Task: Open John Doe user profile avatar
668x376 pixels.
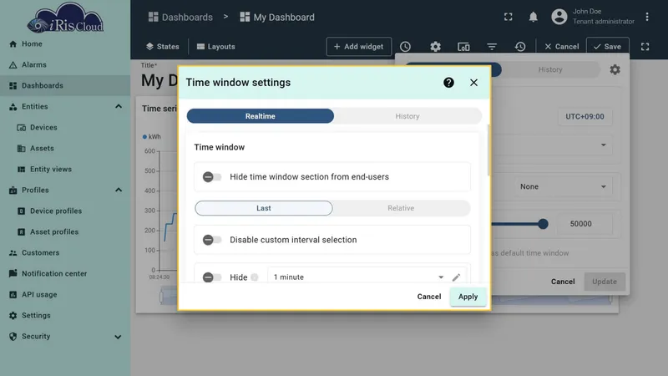Action: (559, 17)
